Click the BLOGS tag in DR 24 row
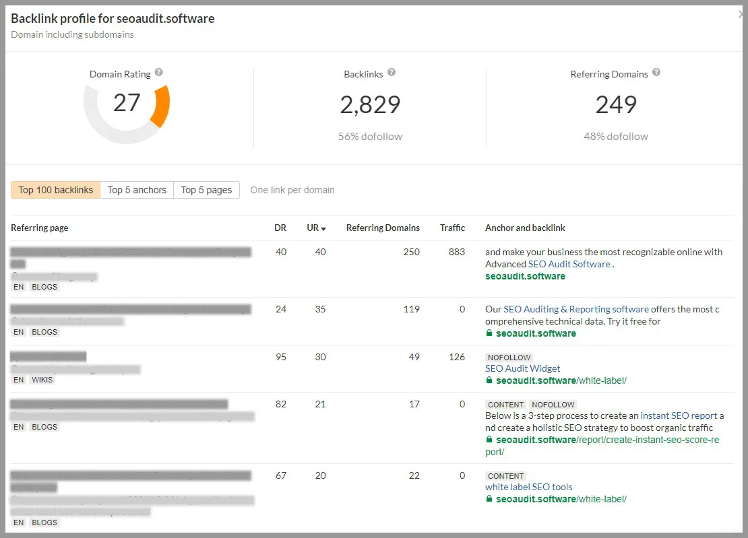Image resolution: width=748 pixels, height=538 pixels. pyautogui.click(x=44, y=332)
